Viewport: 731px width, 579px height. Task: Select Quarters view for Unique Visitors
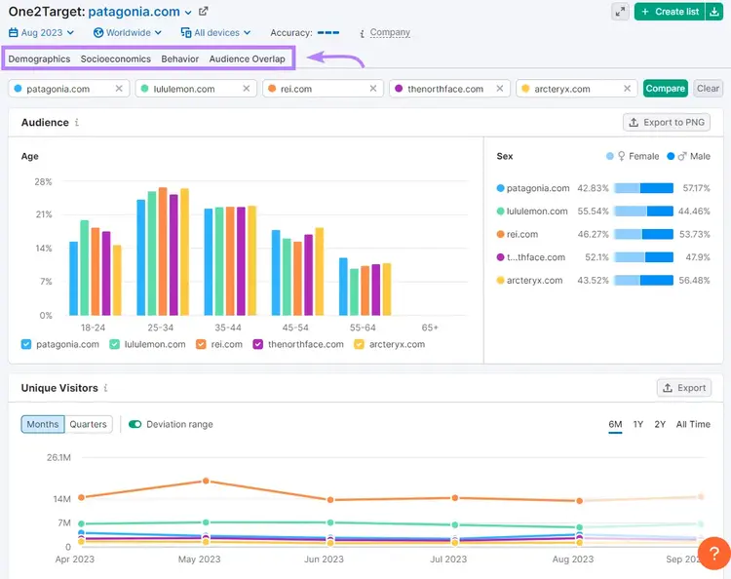[x=88, y=424]
